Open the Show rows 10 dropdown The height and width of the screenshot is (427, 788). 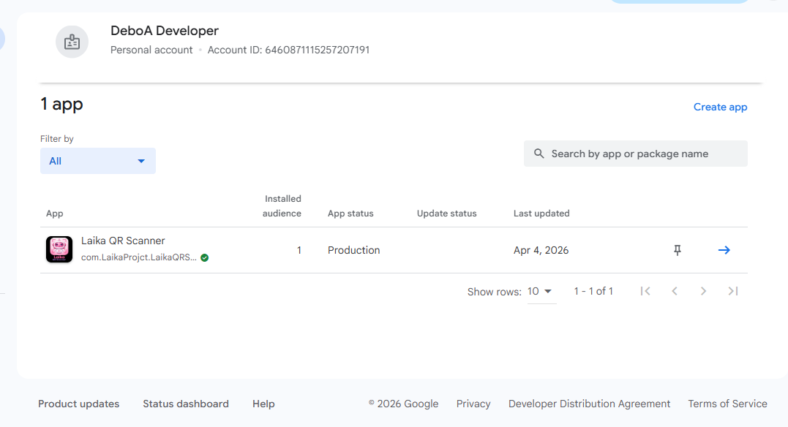pos(541,292)
